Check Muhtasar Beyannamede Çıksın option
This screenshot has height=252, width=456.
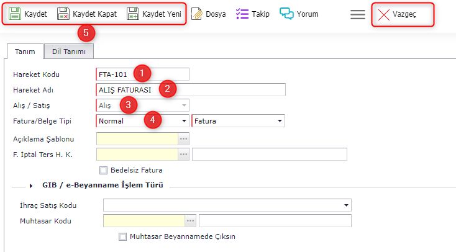click(122, 236)
